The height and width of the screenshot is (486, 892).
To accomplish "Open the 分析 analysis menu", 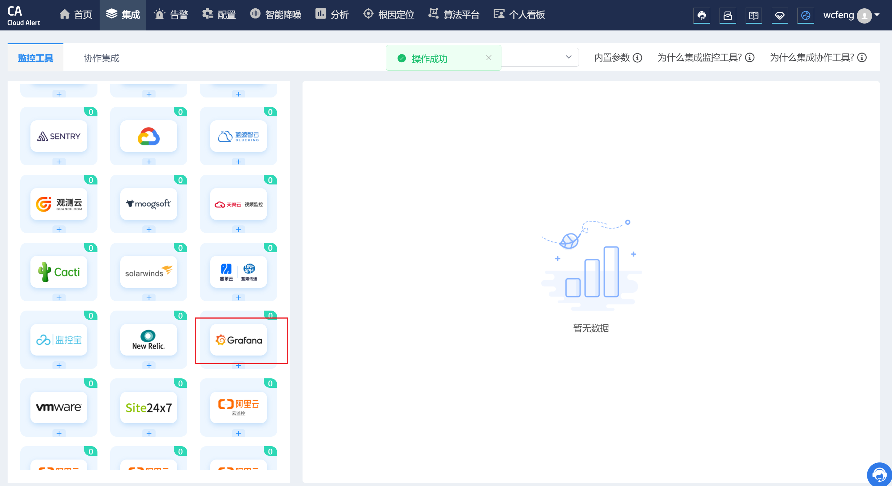I will (x=332, y=15).
